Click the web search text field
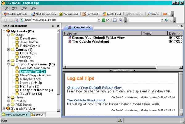 tap(145, 20)
